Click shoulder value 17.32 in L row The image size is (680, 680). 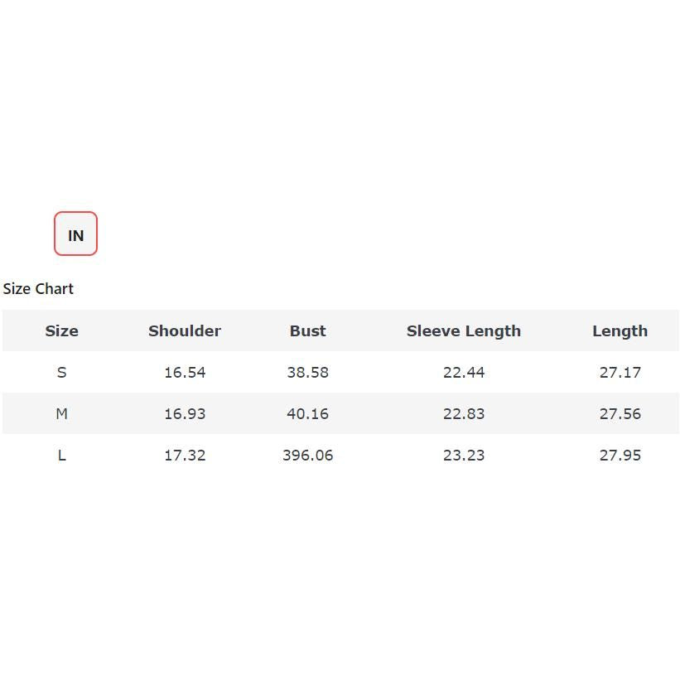coord(185,456)
